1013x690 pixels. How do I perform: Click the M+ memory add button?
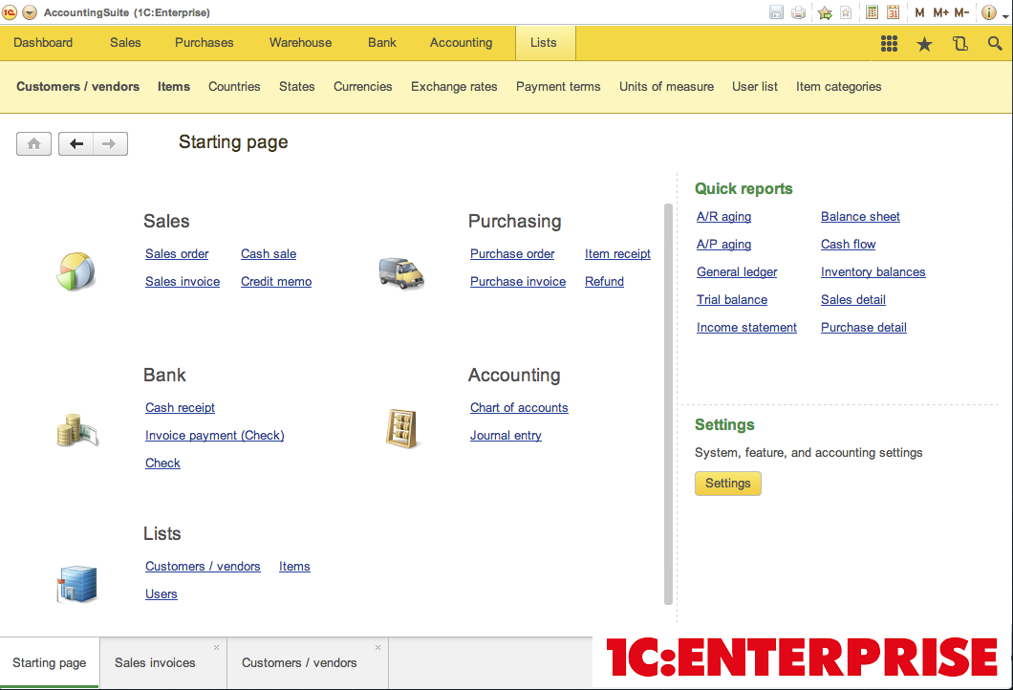(x=940, y=12)
